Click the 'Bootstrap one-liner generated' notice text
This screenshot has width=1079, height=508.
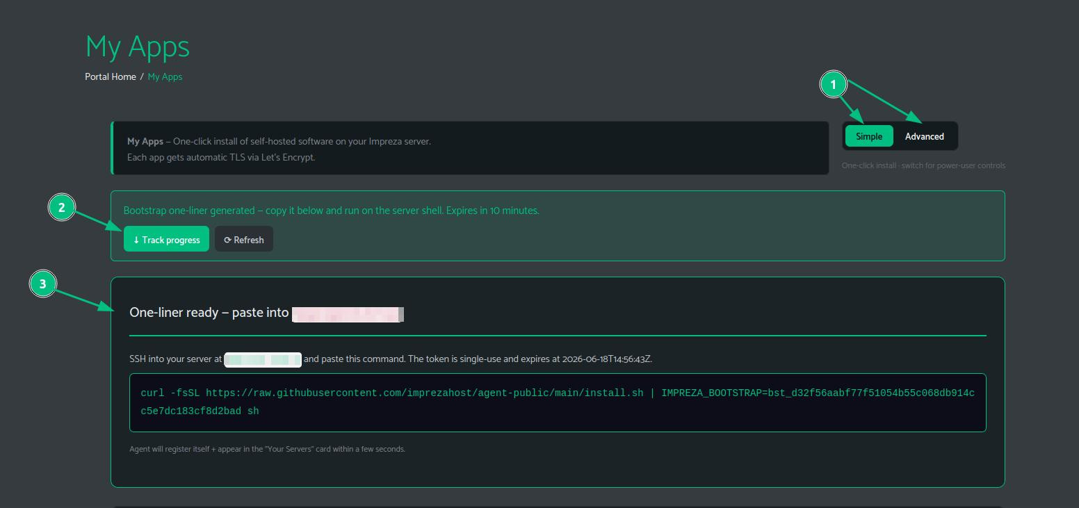(x=331, y=210)
